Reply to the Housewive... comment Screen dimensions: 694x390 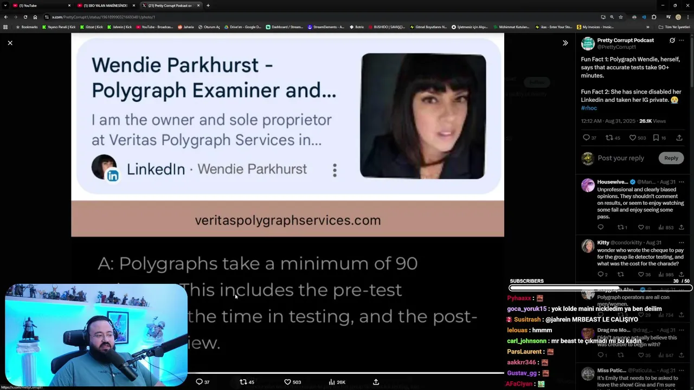coord(600,227)
